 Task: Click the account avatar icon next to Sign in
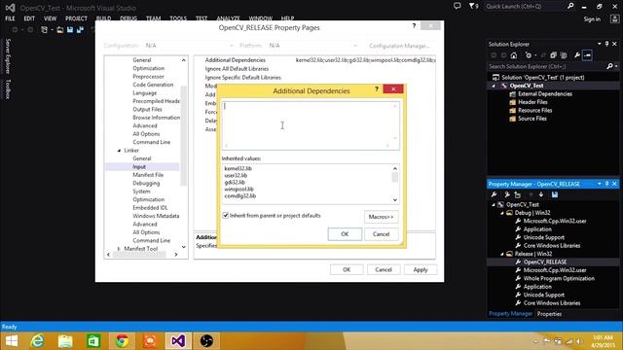[614, 19]
